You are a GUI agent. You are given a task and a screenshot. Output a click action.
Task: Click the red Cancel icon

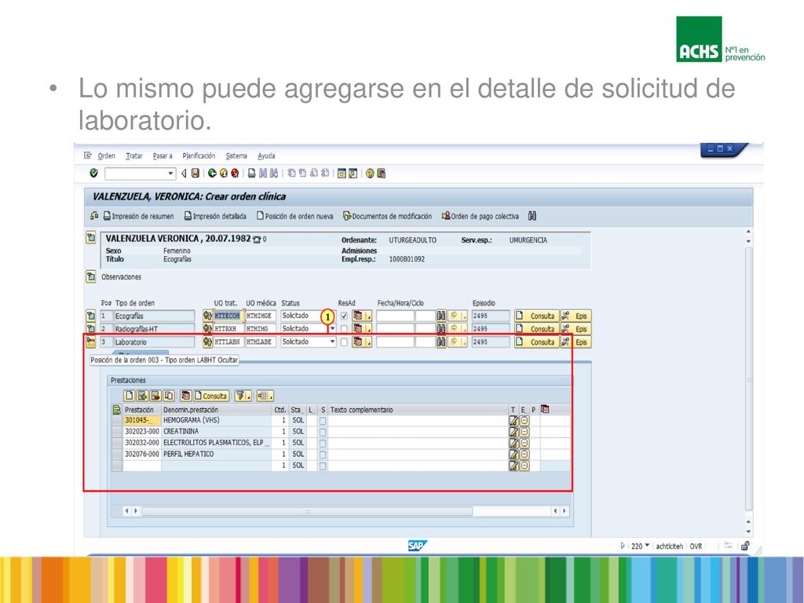[235, 174]
